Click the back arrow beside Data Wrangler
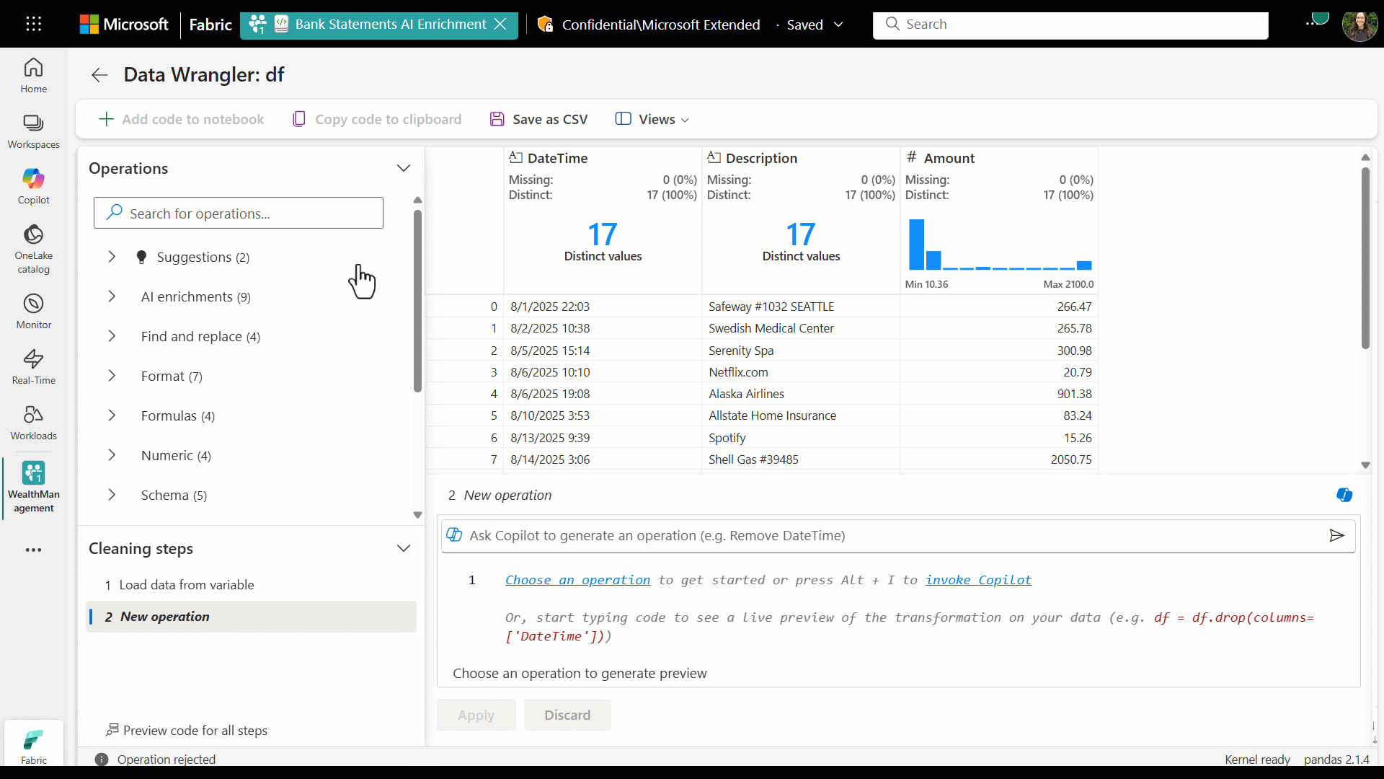The image size is (1384, 779). [x=99, y=75]
